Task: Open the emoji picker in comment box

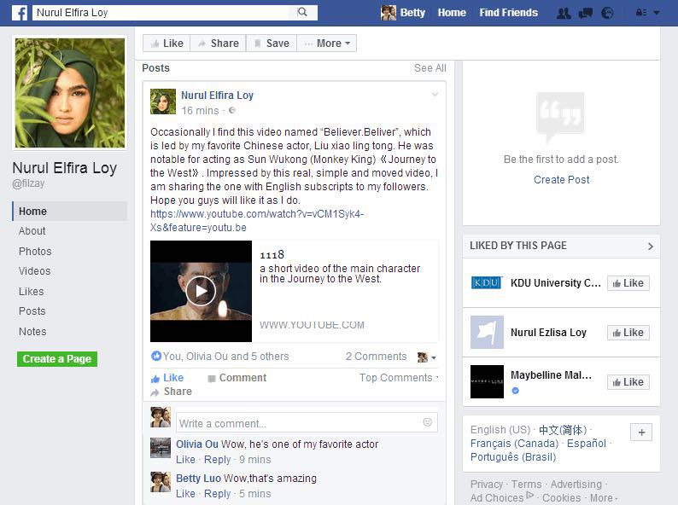Action: tap(427, 422)
